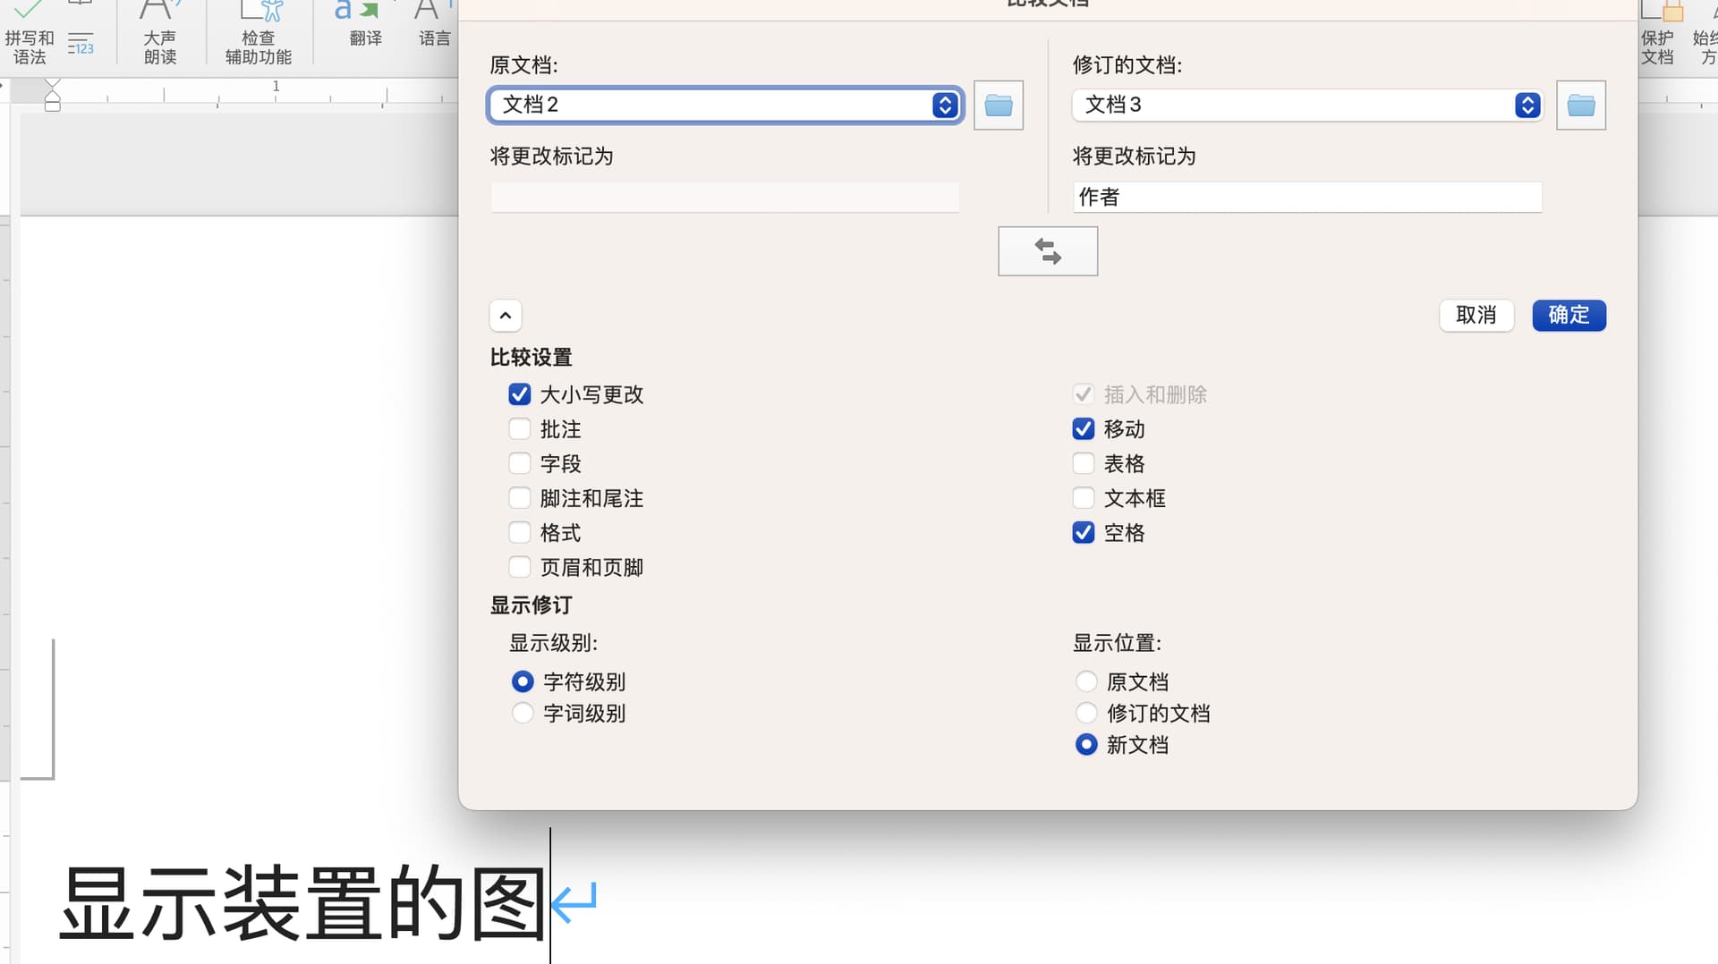Open the 修订的文档 dropdown showing 文档 3
This screenshot has width=1718, height=964.
tap(1306, 106)
